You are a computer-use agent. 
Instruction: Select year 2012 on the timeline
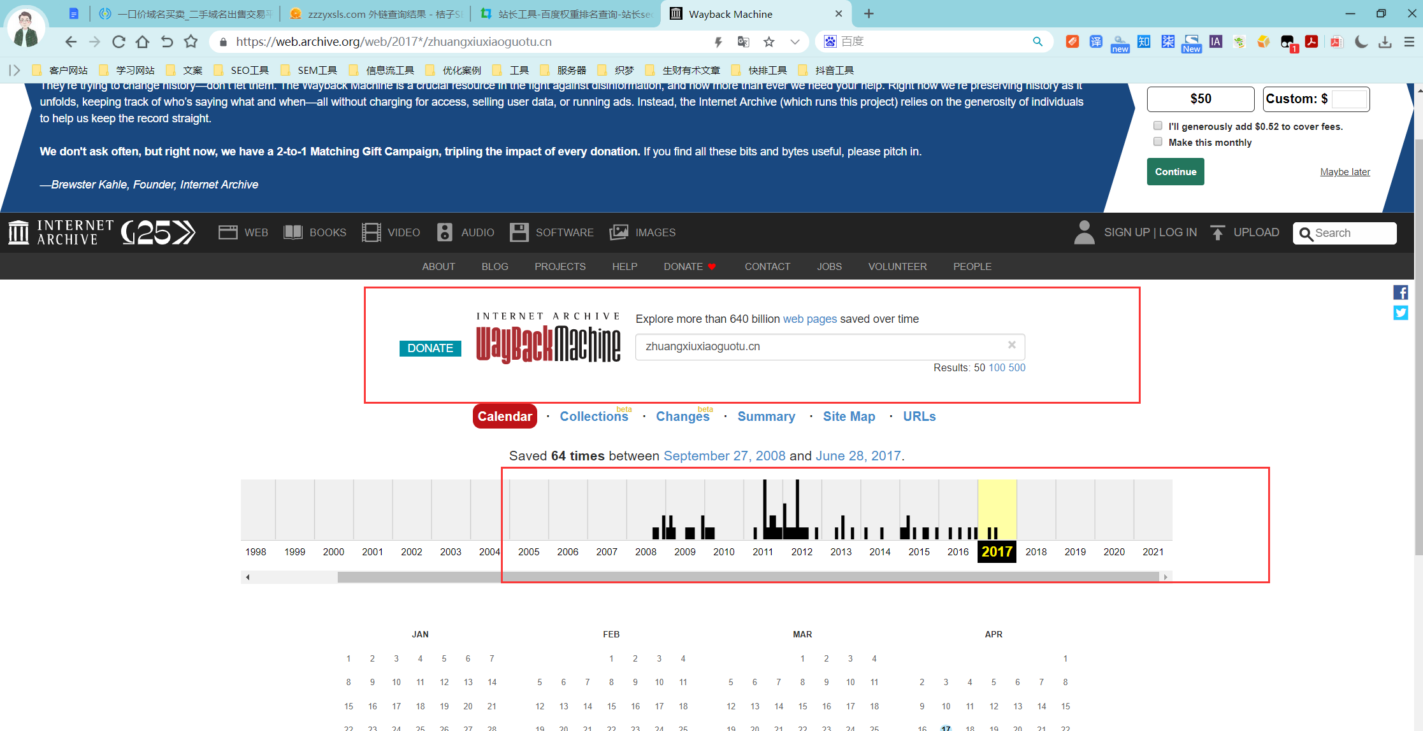point(802,551)
